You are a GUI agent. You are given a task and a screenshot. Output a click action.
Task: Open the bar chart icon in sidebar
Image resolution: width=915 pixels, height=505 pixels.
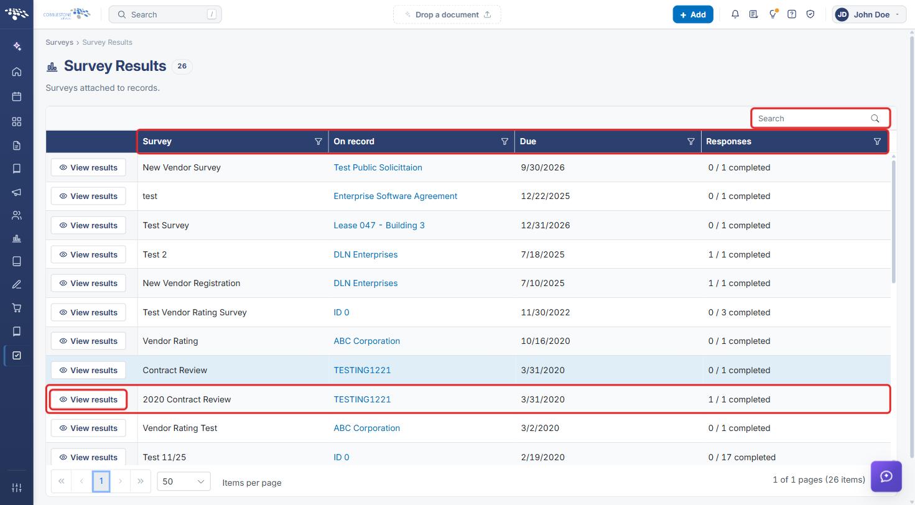coord(17,239)
